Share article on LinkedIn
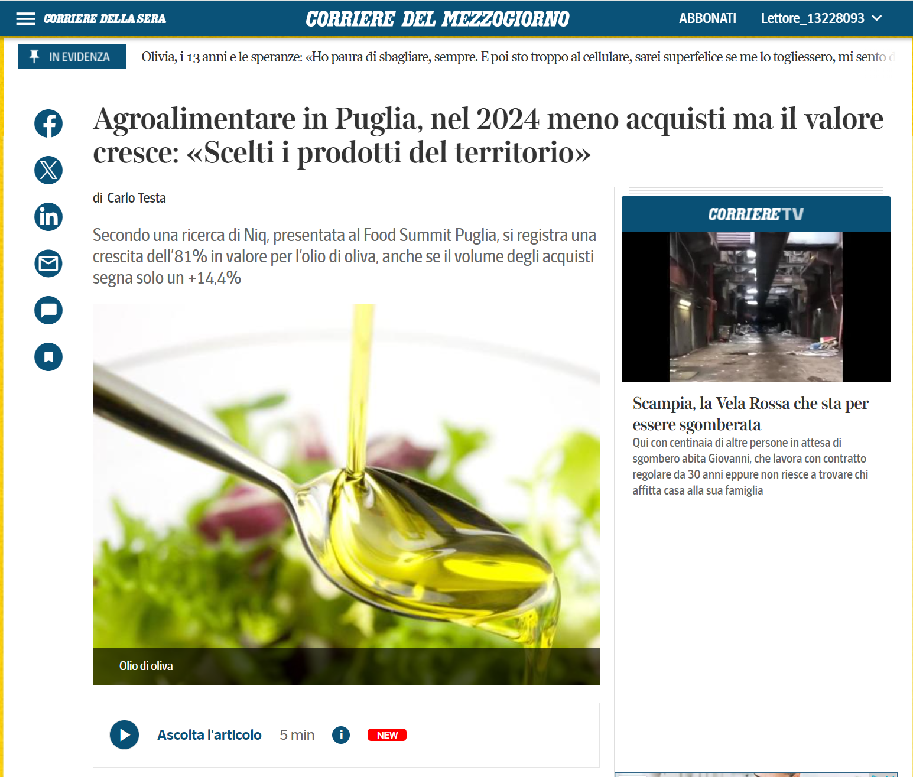Screen dimensions: 913x777 coord(48,217)
